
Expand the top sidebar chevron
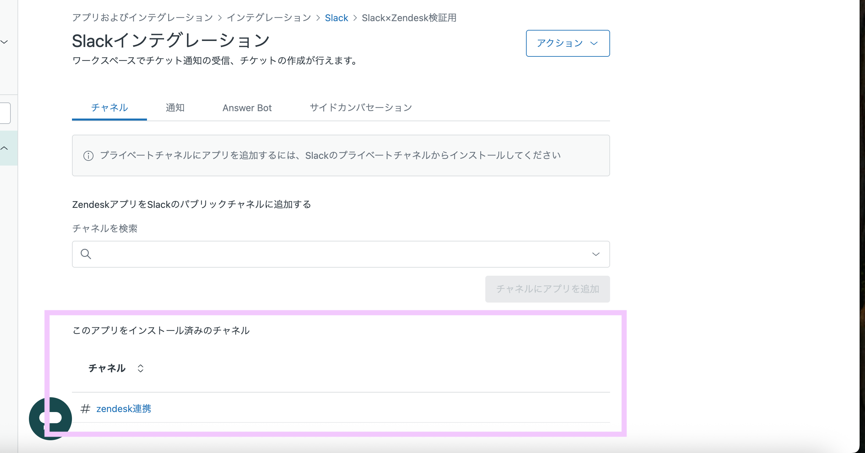coord(4,42)
